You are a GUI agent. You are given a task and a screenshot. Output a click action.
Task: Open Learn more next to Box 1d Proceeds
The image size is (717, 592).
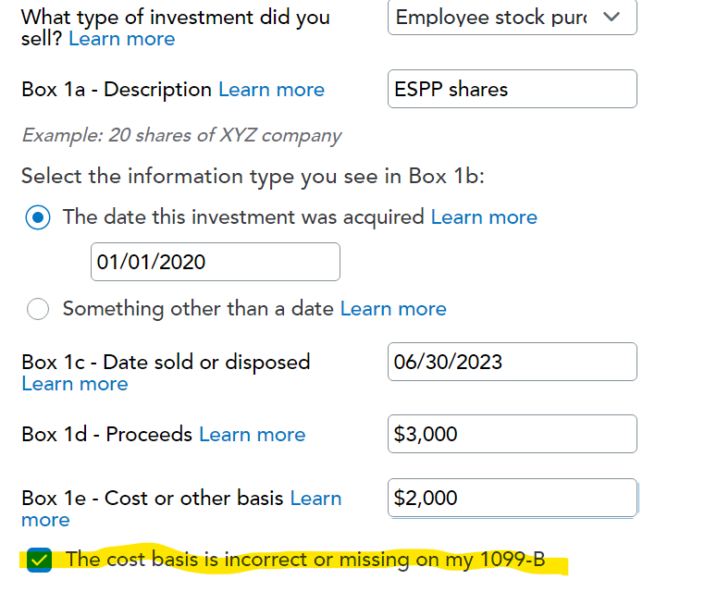(x=252, y=435)
